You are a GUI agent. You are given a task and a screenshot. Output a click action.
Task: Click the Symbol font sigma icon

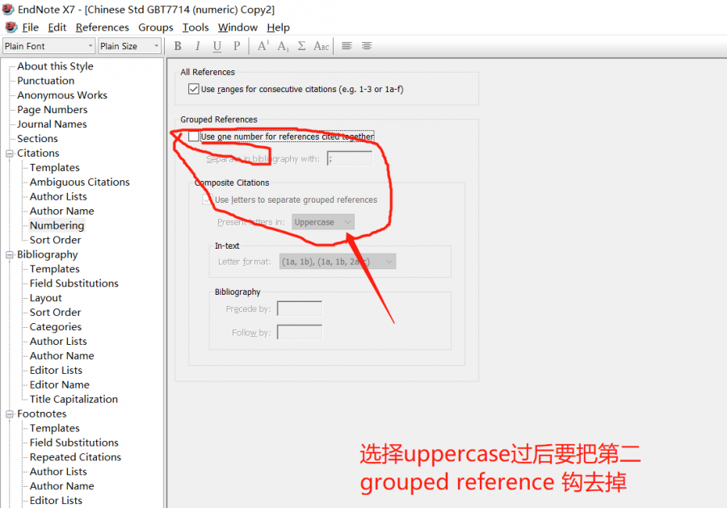coord(301,46)
